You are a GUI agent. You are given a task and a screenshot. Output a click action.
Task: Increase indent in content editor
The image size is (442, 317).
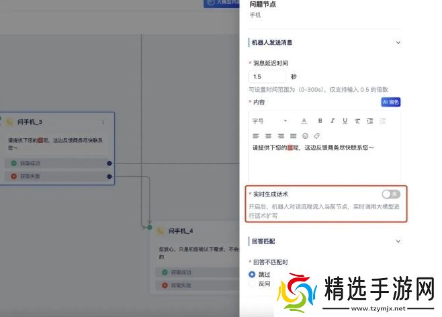coord(370,121)
